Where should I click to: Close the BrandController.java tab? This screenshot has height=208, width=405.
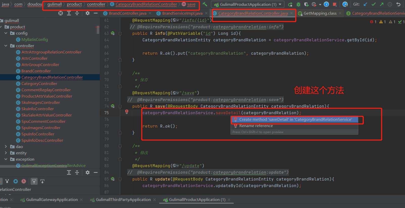click(x=150, y=13)
